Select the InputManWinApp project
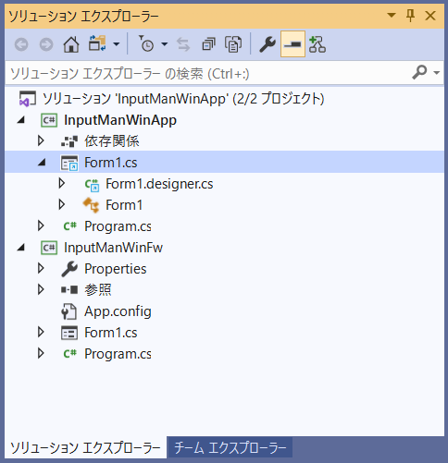The width and height of the screenshot is (448, 463). (x=120, y=120)
